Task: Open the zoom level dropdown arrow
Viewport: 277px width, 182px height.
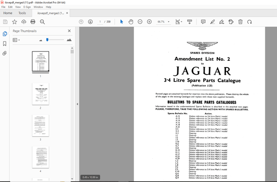Action: point(168,22)
